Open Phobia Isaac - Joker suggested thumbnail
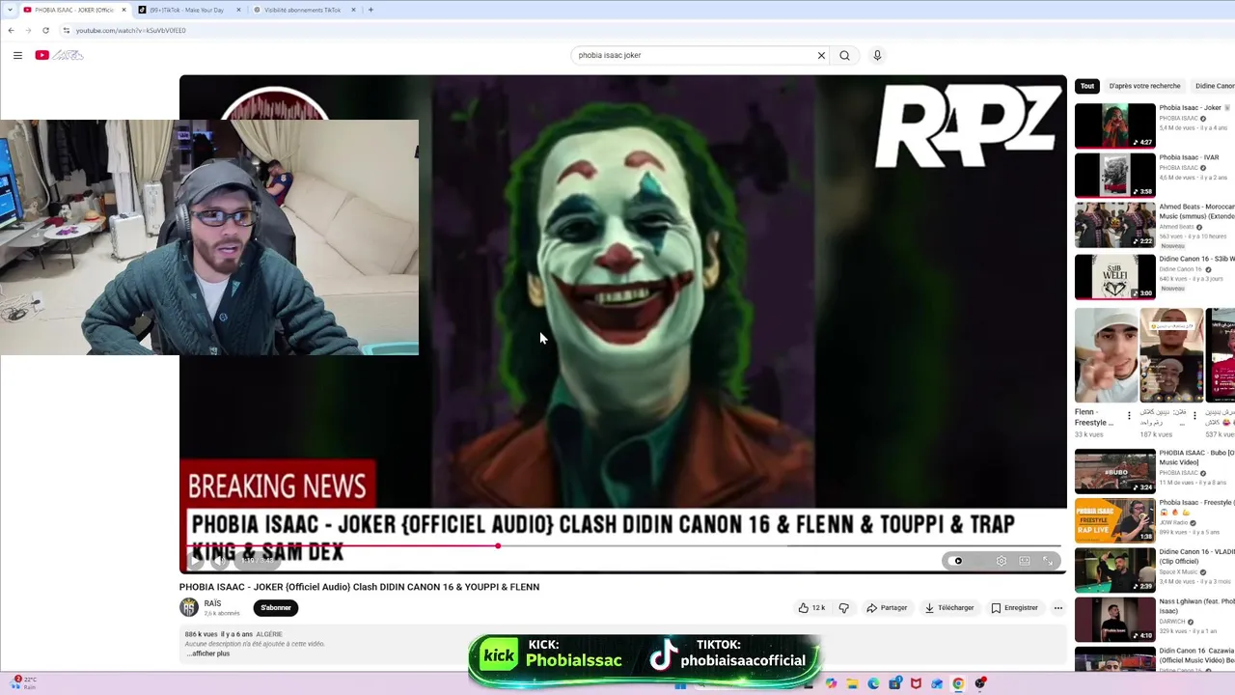 [1115, 125]
